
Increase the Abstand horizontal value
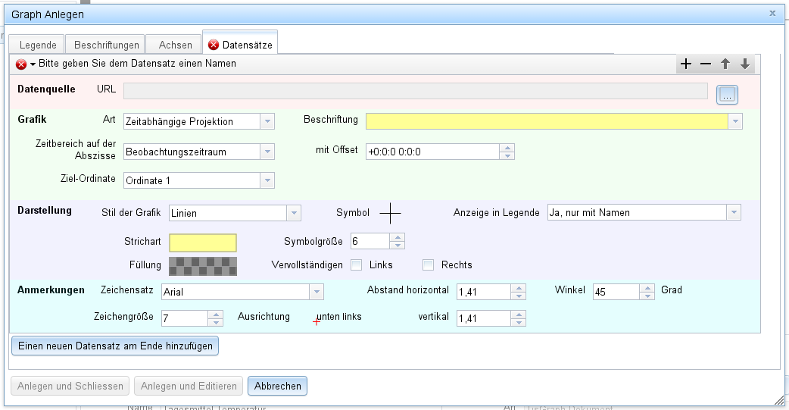pyautogui.click(x=519, y=288)
